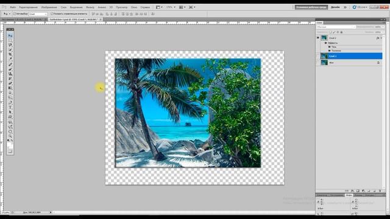Open the Arrange Documents dropdown
This screenshot has height=219, width=390.
click(182, 7)
